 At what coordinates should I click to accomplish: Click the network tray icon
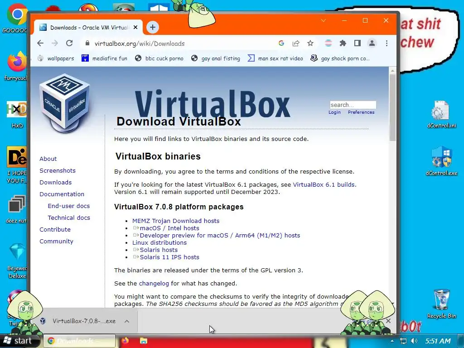(x=403, y=341)
